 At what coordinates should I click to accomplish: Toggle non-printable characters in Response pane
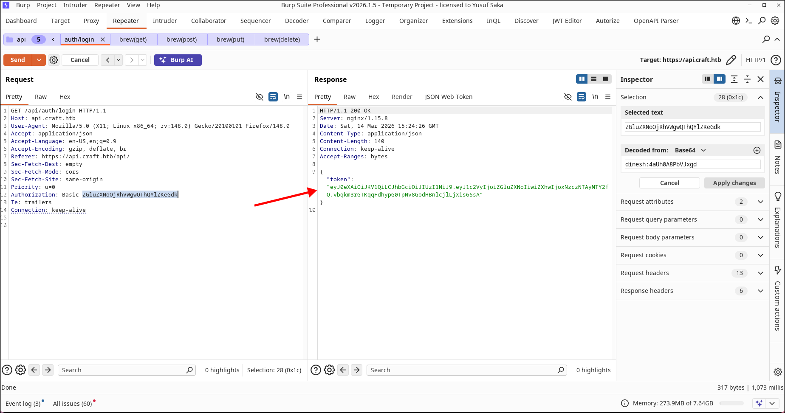tap(568, 97)
